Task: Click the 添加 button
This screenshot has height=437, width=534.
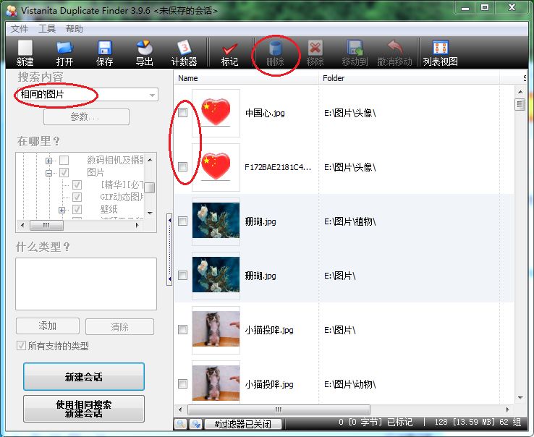Action: (x=48, y=326)
